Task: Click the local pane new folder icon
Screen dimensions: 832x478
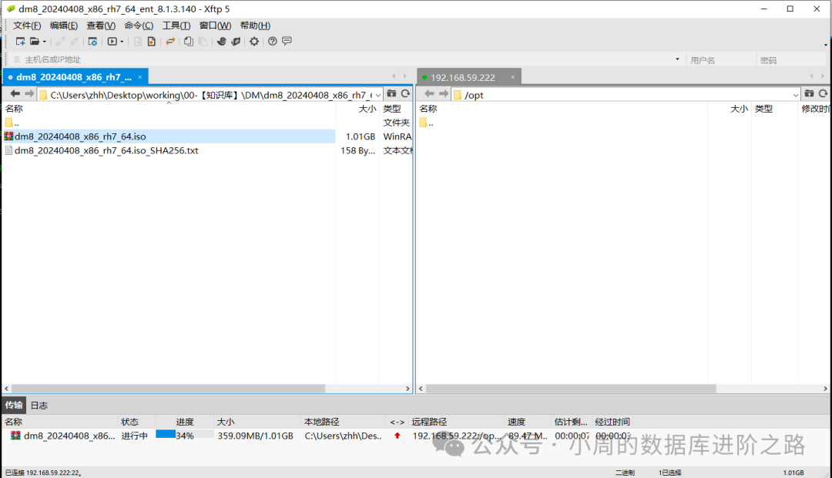Action: (391, 93)
